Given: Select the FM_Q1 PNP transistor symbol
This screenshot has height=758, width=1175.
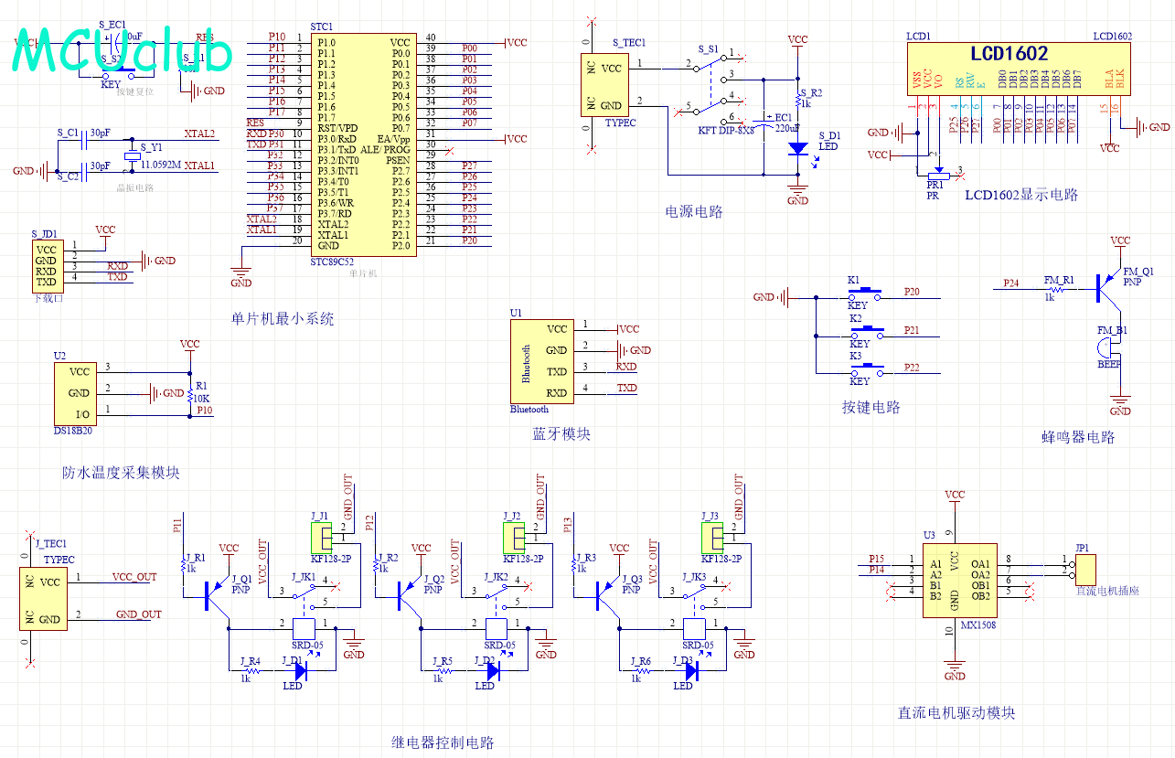Looking at the screenshot, I should click(1109, 285).
